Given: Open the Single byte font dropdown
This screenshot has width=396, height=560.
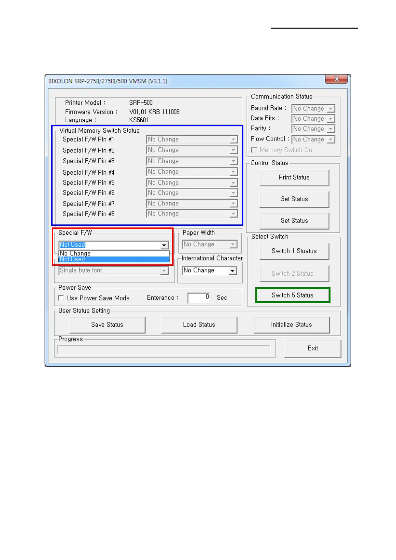Looking at the screenshot, I should click(114, 270).
